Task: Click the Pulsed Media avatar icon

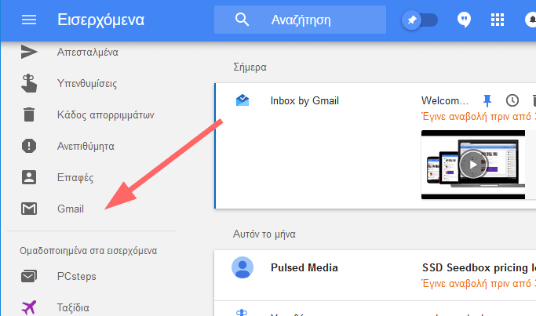Action: pyautogui.click(x=242, y=267)
